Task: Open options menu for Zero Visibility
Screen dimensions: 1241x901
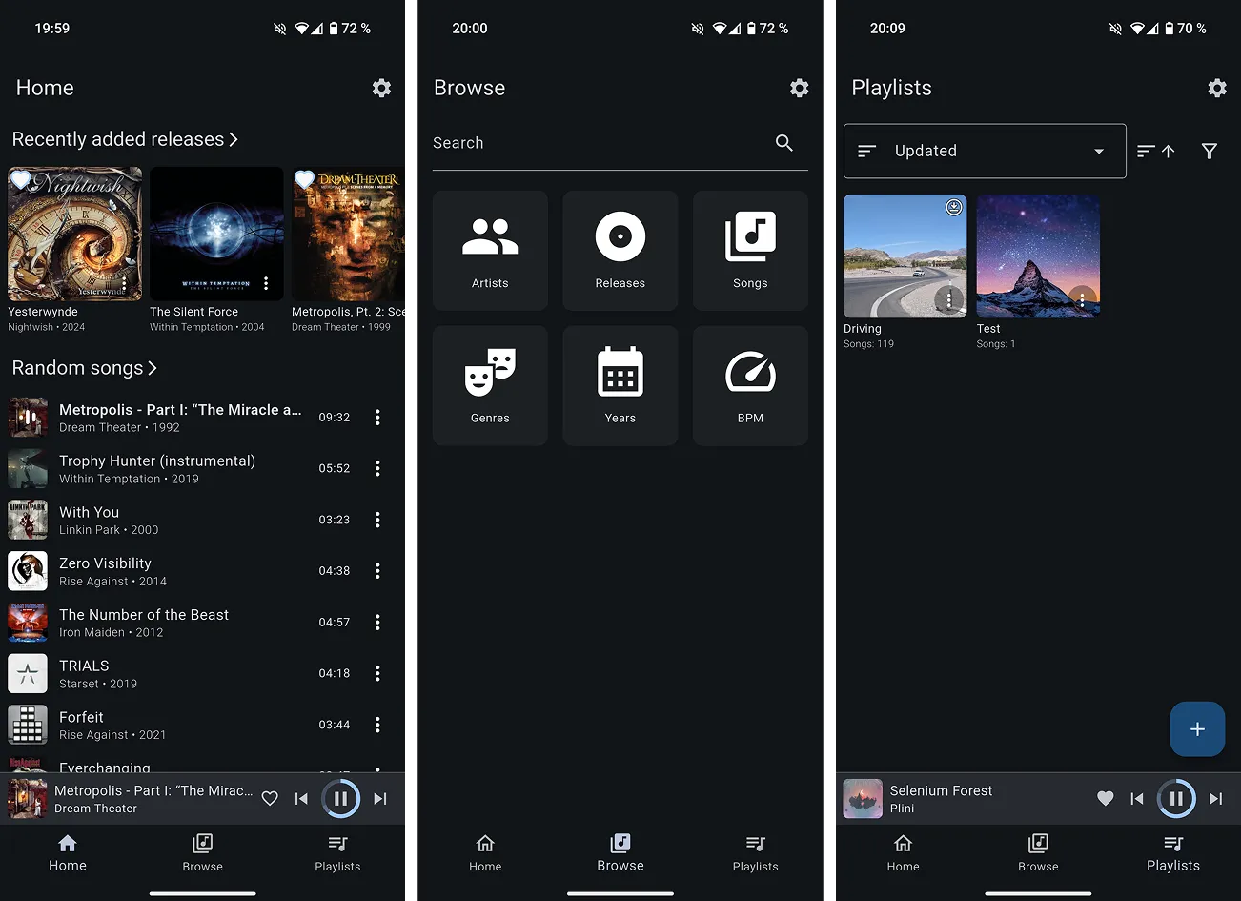Action: pyautogui.click(x=377, y=571)
